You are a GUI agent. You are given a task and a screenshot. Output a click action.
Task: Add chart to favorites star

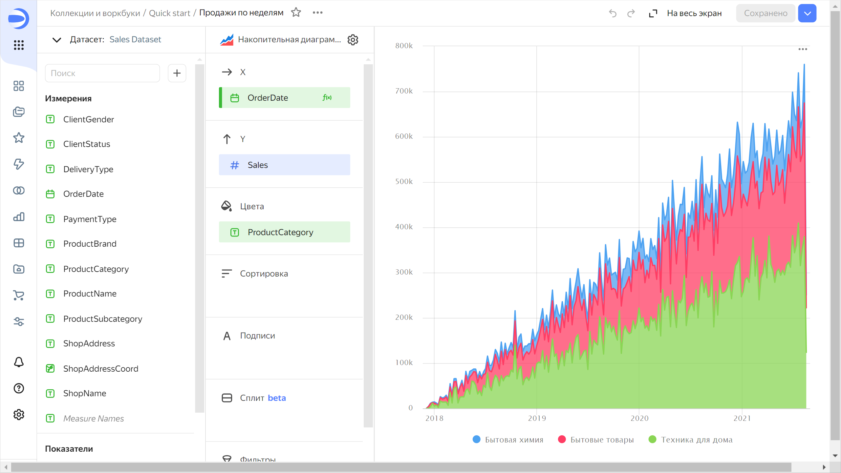[x=296, y=12]
